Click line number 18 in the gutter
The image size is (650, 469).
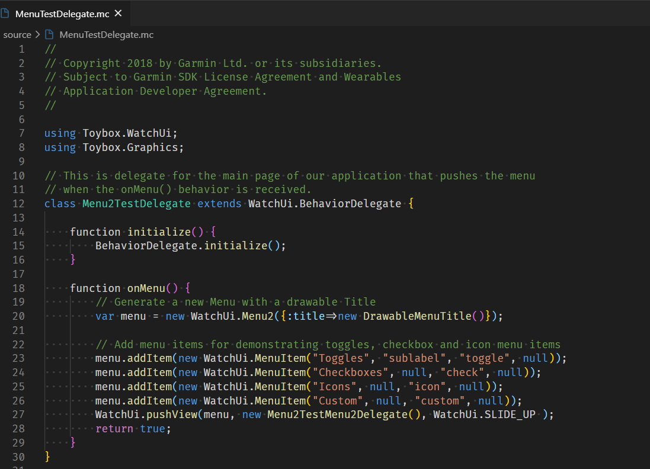point(18,288)
